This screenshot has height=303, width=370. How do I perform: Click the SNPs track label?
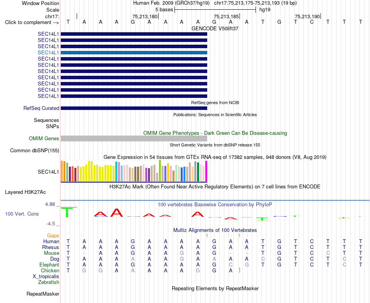click(53, 126)
